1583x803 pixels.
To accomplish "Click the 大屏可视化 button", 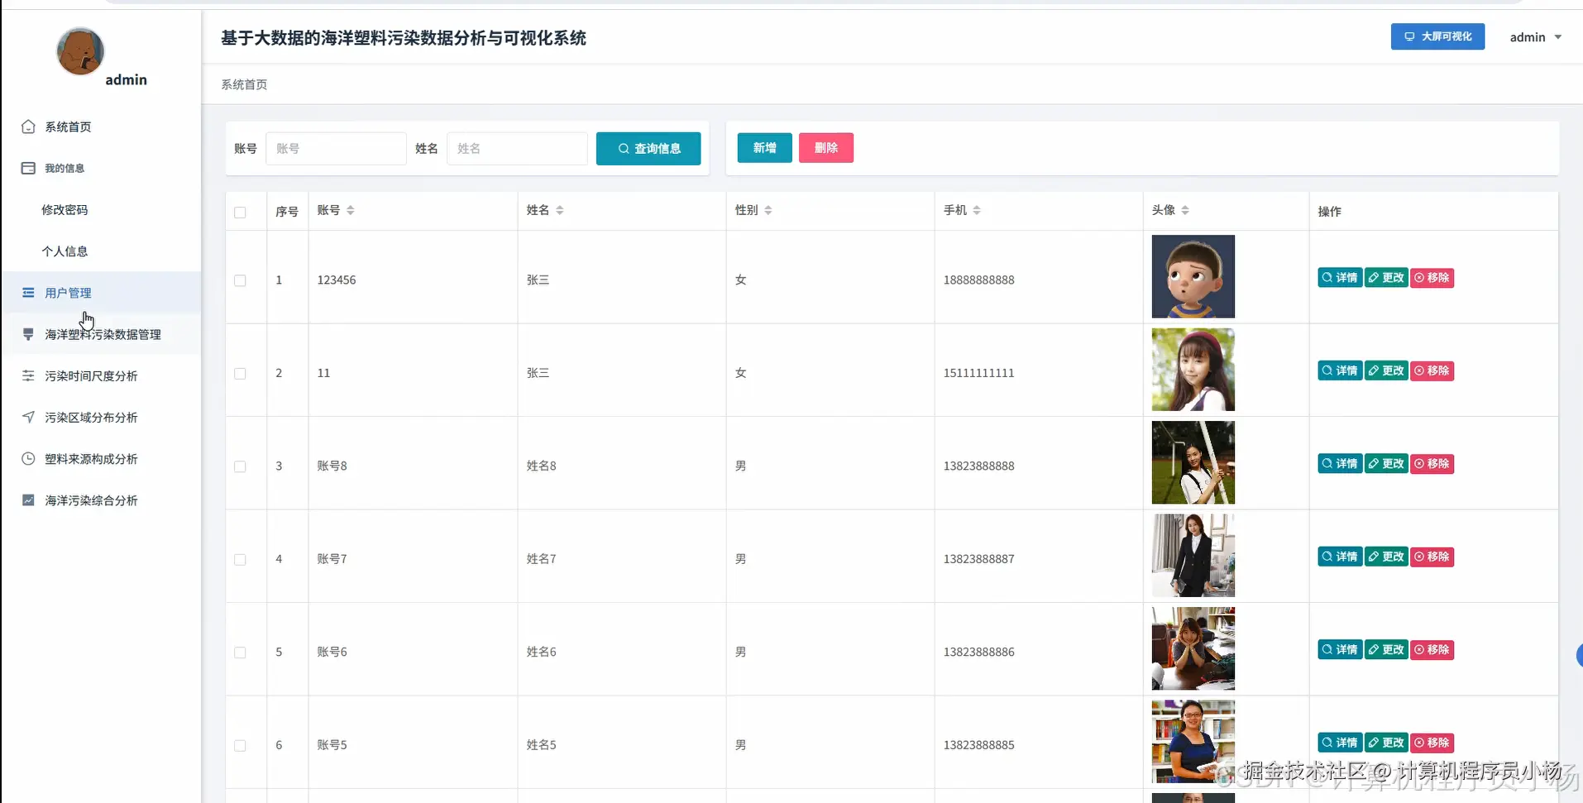I will pos(1437,36).
